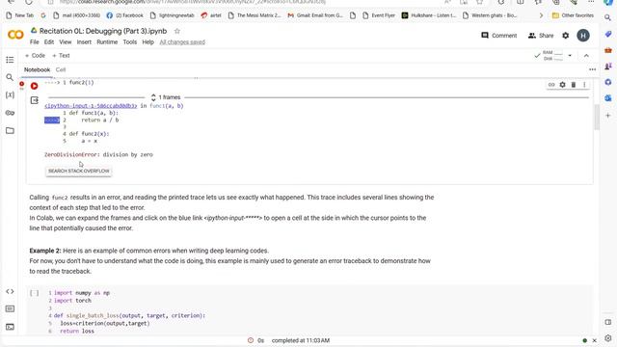
Task: Open the airtel bookmark
Action: 211,15
